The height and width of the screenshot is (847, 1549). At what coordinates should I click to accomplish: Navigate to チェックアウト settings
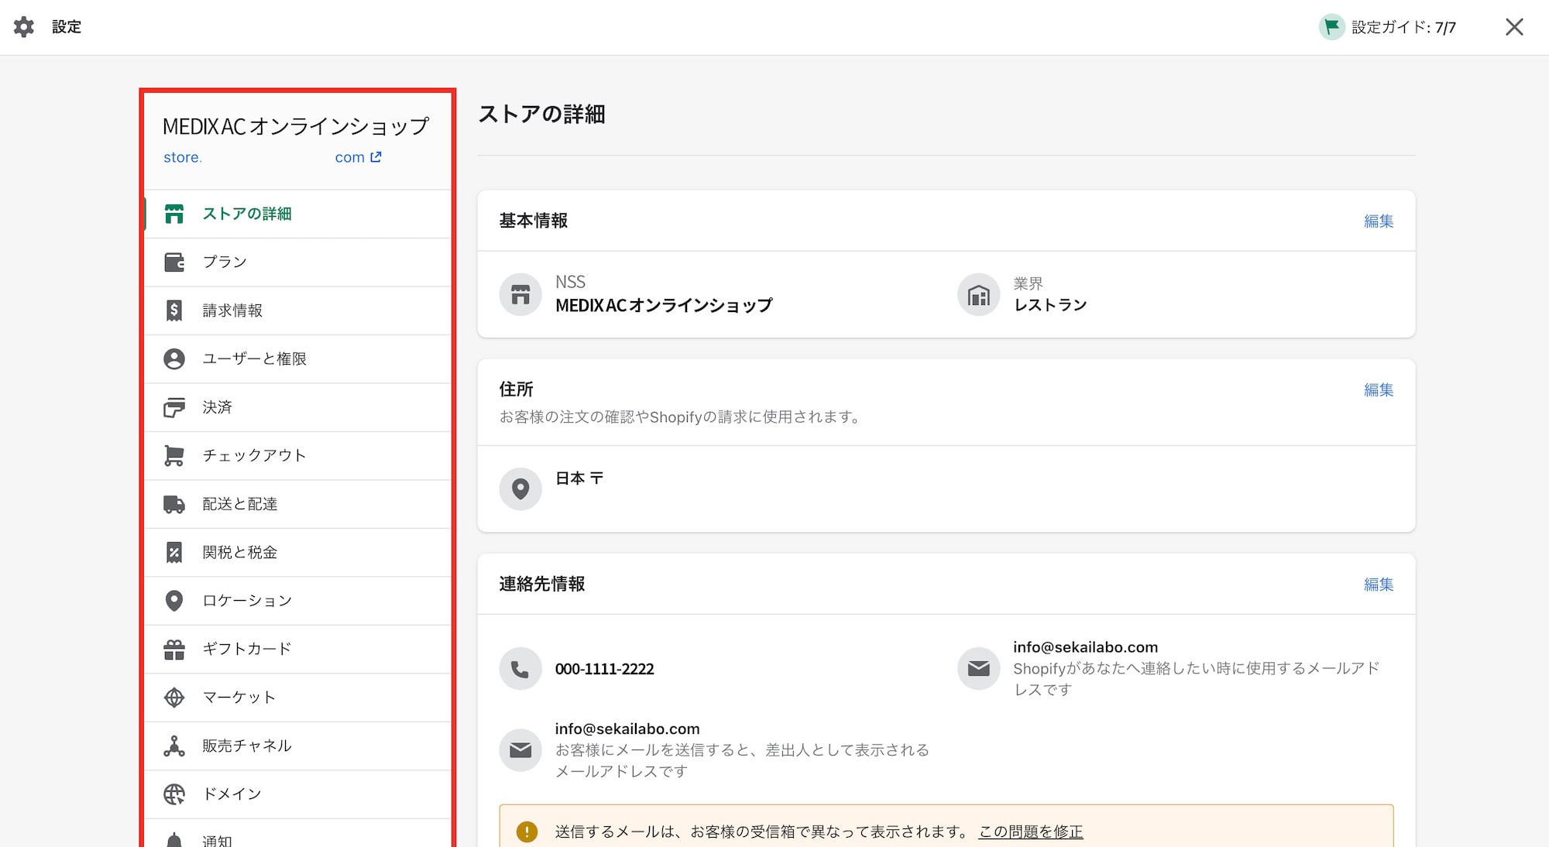point(298,456)
